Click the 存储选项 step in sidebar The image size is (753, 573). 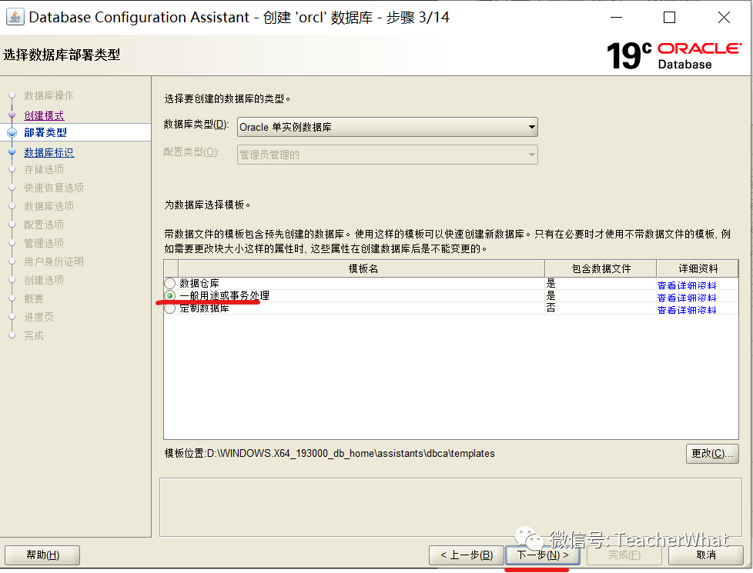44,169
